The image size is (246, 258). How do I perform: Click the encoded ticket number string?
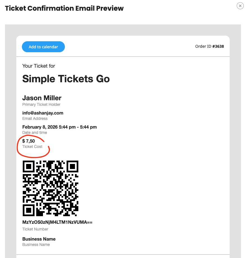click(x=57, y=222)
